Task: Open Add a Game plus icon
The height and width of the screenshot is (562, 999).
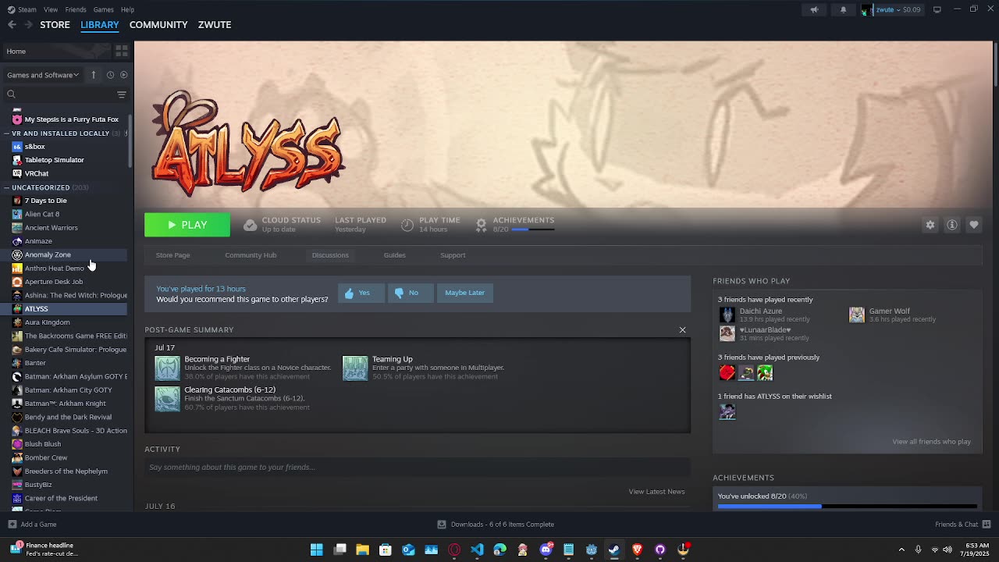Action: click(12, 525)
